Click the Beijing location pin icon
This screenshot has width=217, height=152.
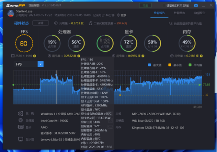[x=118, y=15]
